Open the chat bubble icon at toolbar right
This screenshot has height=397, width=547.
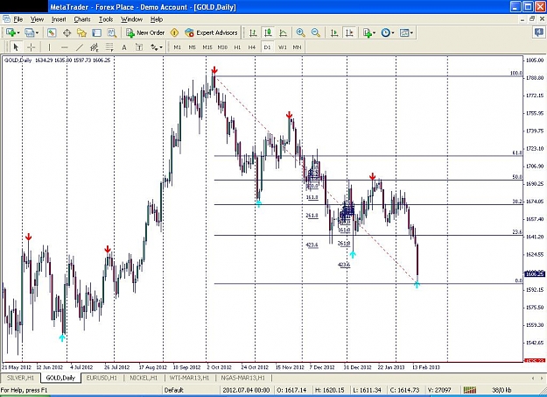tap(538, 32)
